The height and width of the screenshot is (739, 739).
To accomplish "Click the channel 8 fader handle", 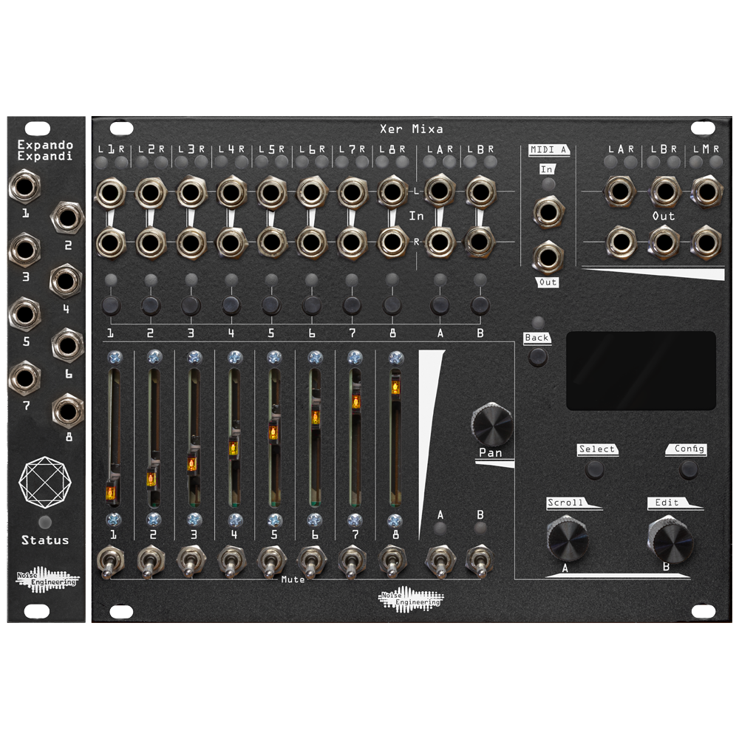I will [395, 389].
